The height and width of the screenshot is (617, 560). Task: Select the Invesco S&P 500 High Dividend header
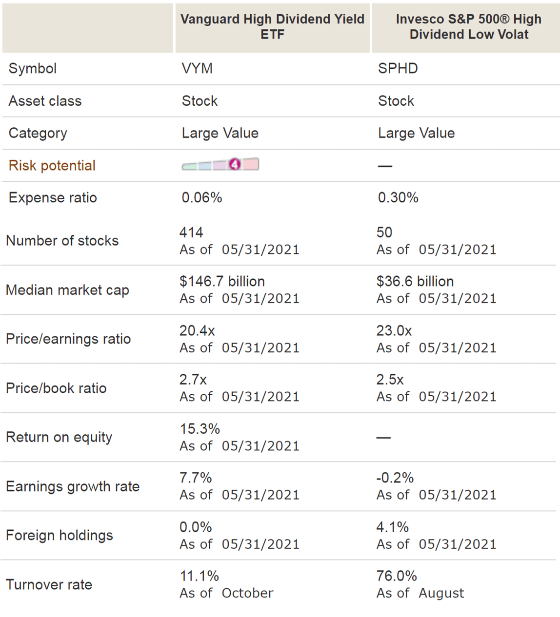click(x=469, y=27)
